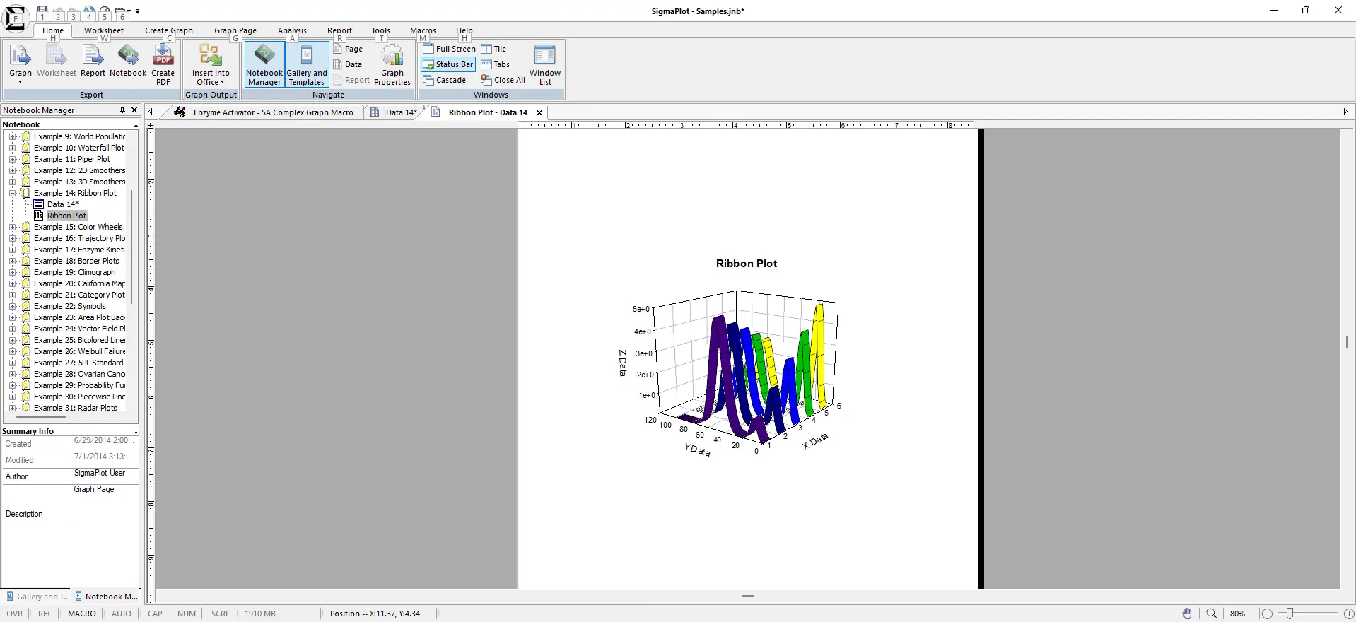The width and height of the screenshot is (1356, 622).
Task: Expand the Example 9: World Population node
Action: coord(12,136)
